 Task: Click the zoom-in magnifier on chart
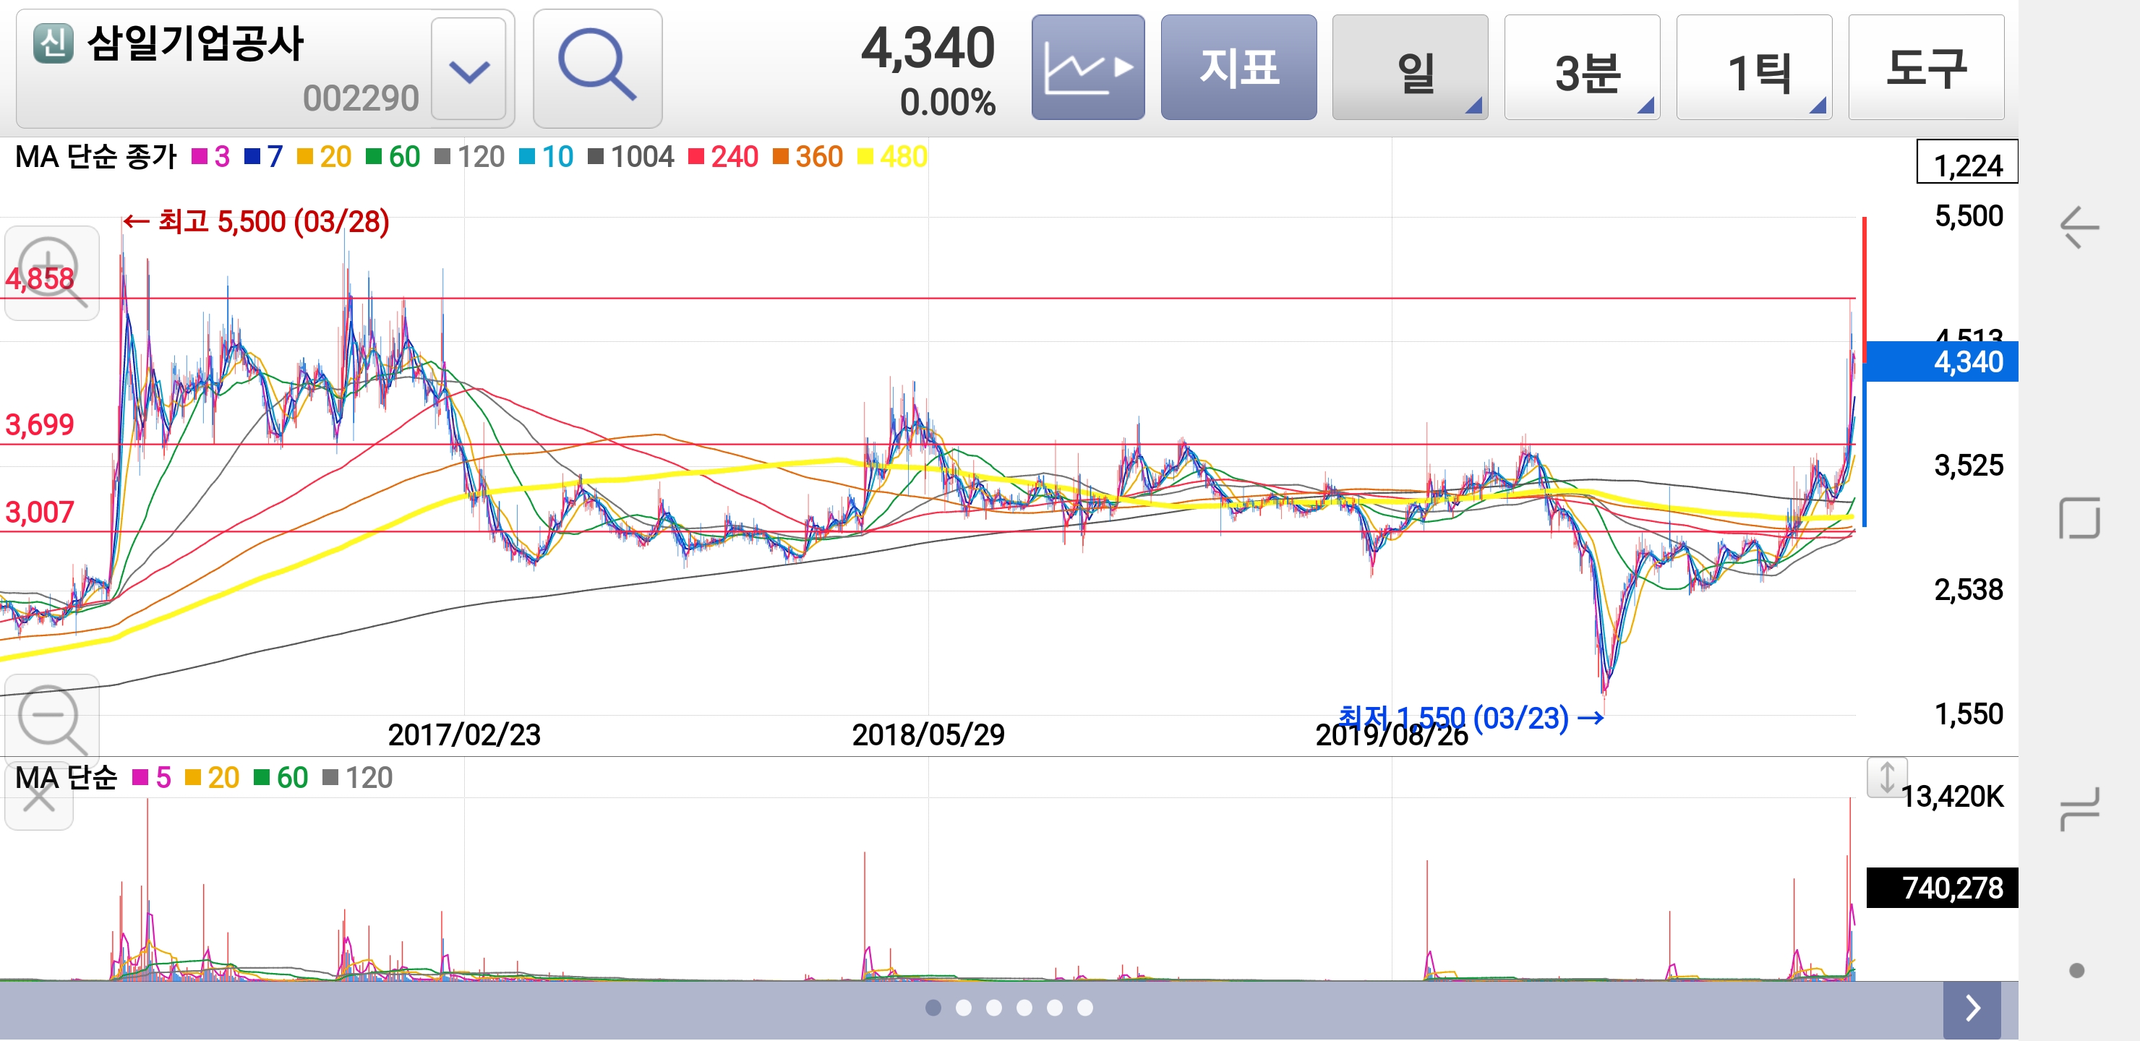pyautogui.click(x=51, y=273)
